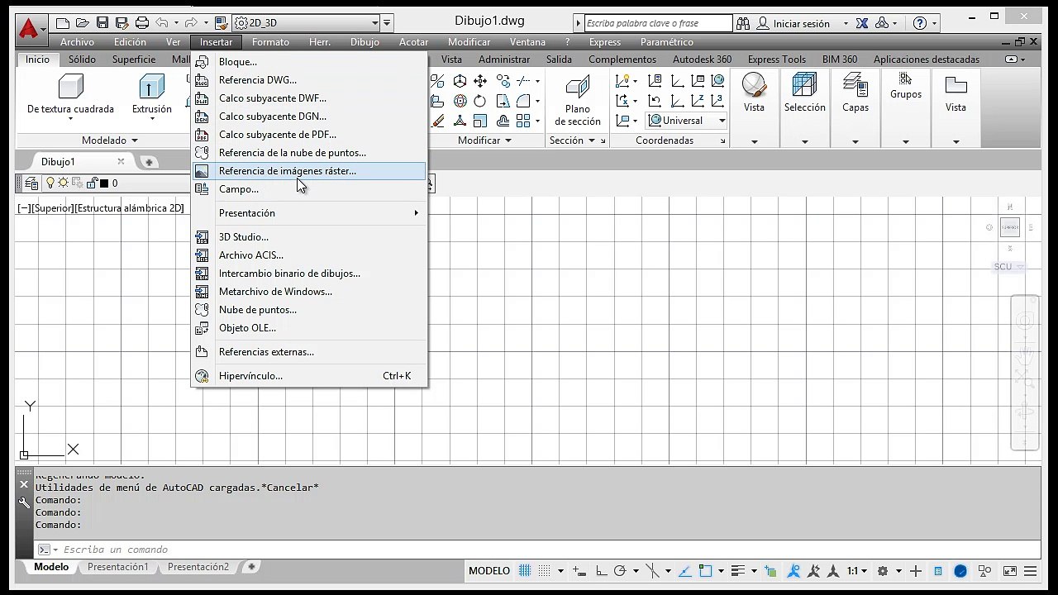Click the Redo arrow icon

pyautogui.click(x=191, y=23)
